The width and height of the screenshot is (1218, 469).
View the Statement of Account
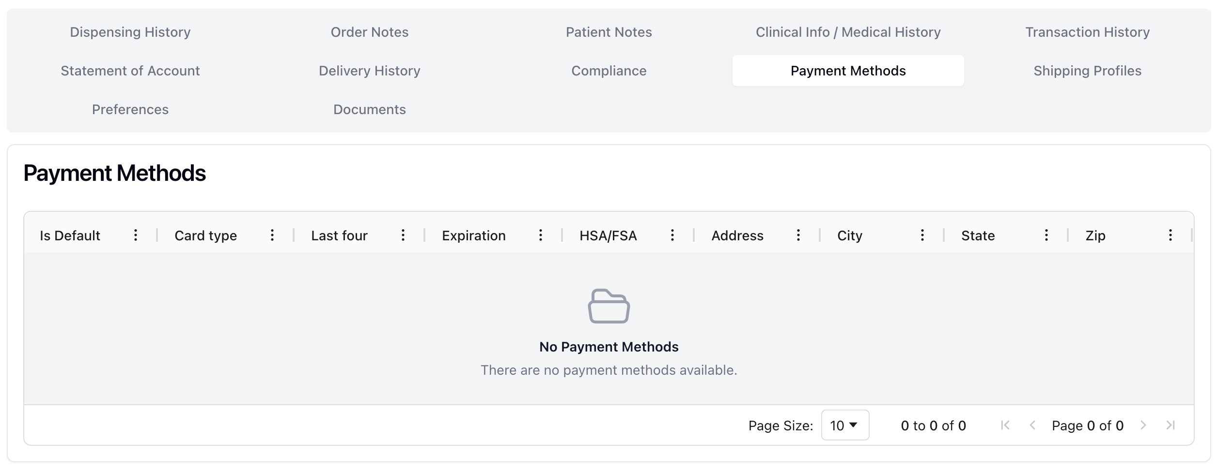129,71
